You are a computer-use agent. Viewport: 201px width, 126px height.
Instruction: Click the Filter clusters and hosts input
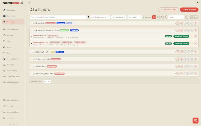coord(58,17)
